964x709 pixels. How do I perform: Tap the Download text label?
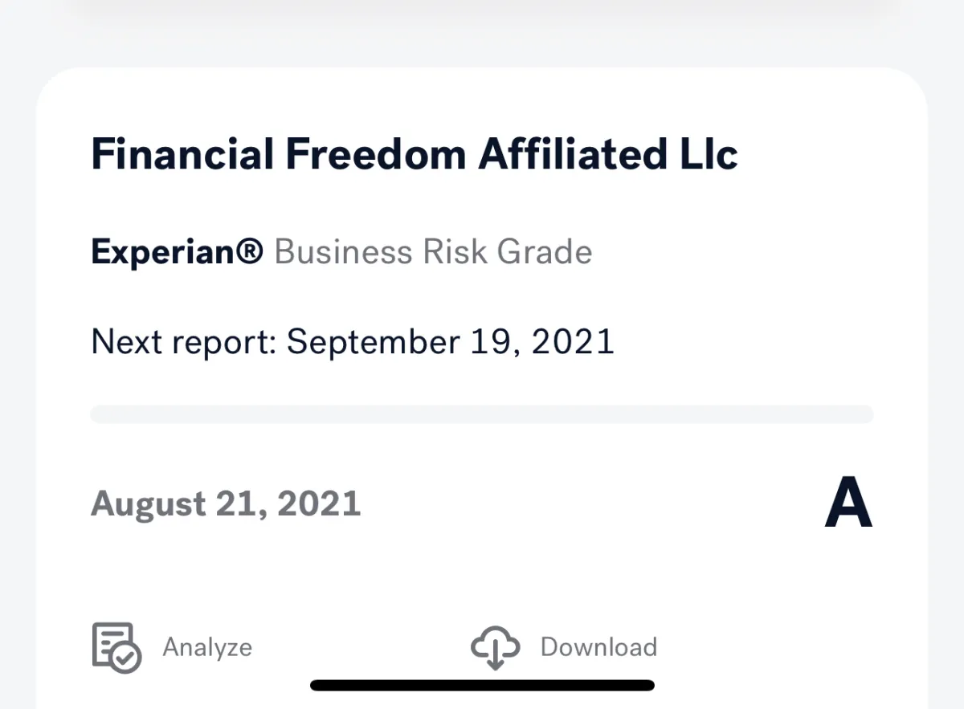598,647
